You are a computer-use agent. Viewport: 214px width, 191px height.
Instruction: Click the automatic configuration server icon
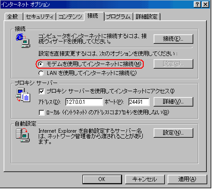pyautogui.click(x=23, y=135)
